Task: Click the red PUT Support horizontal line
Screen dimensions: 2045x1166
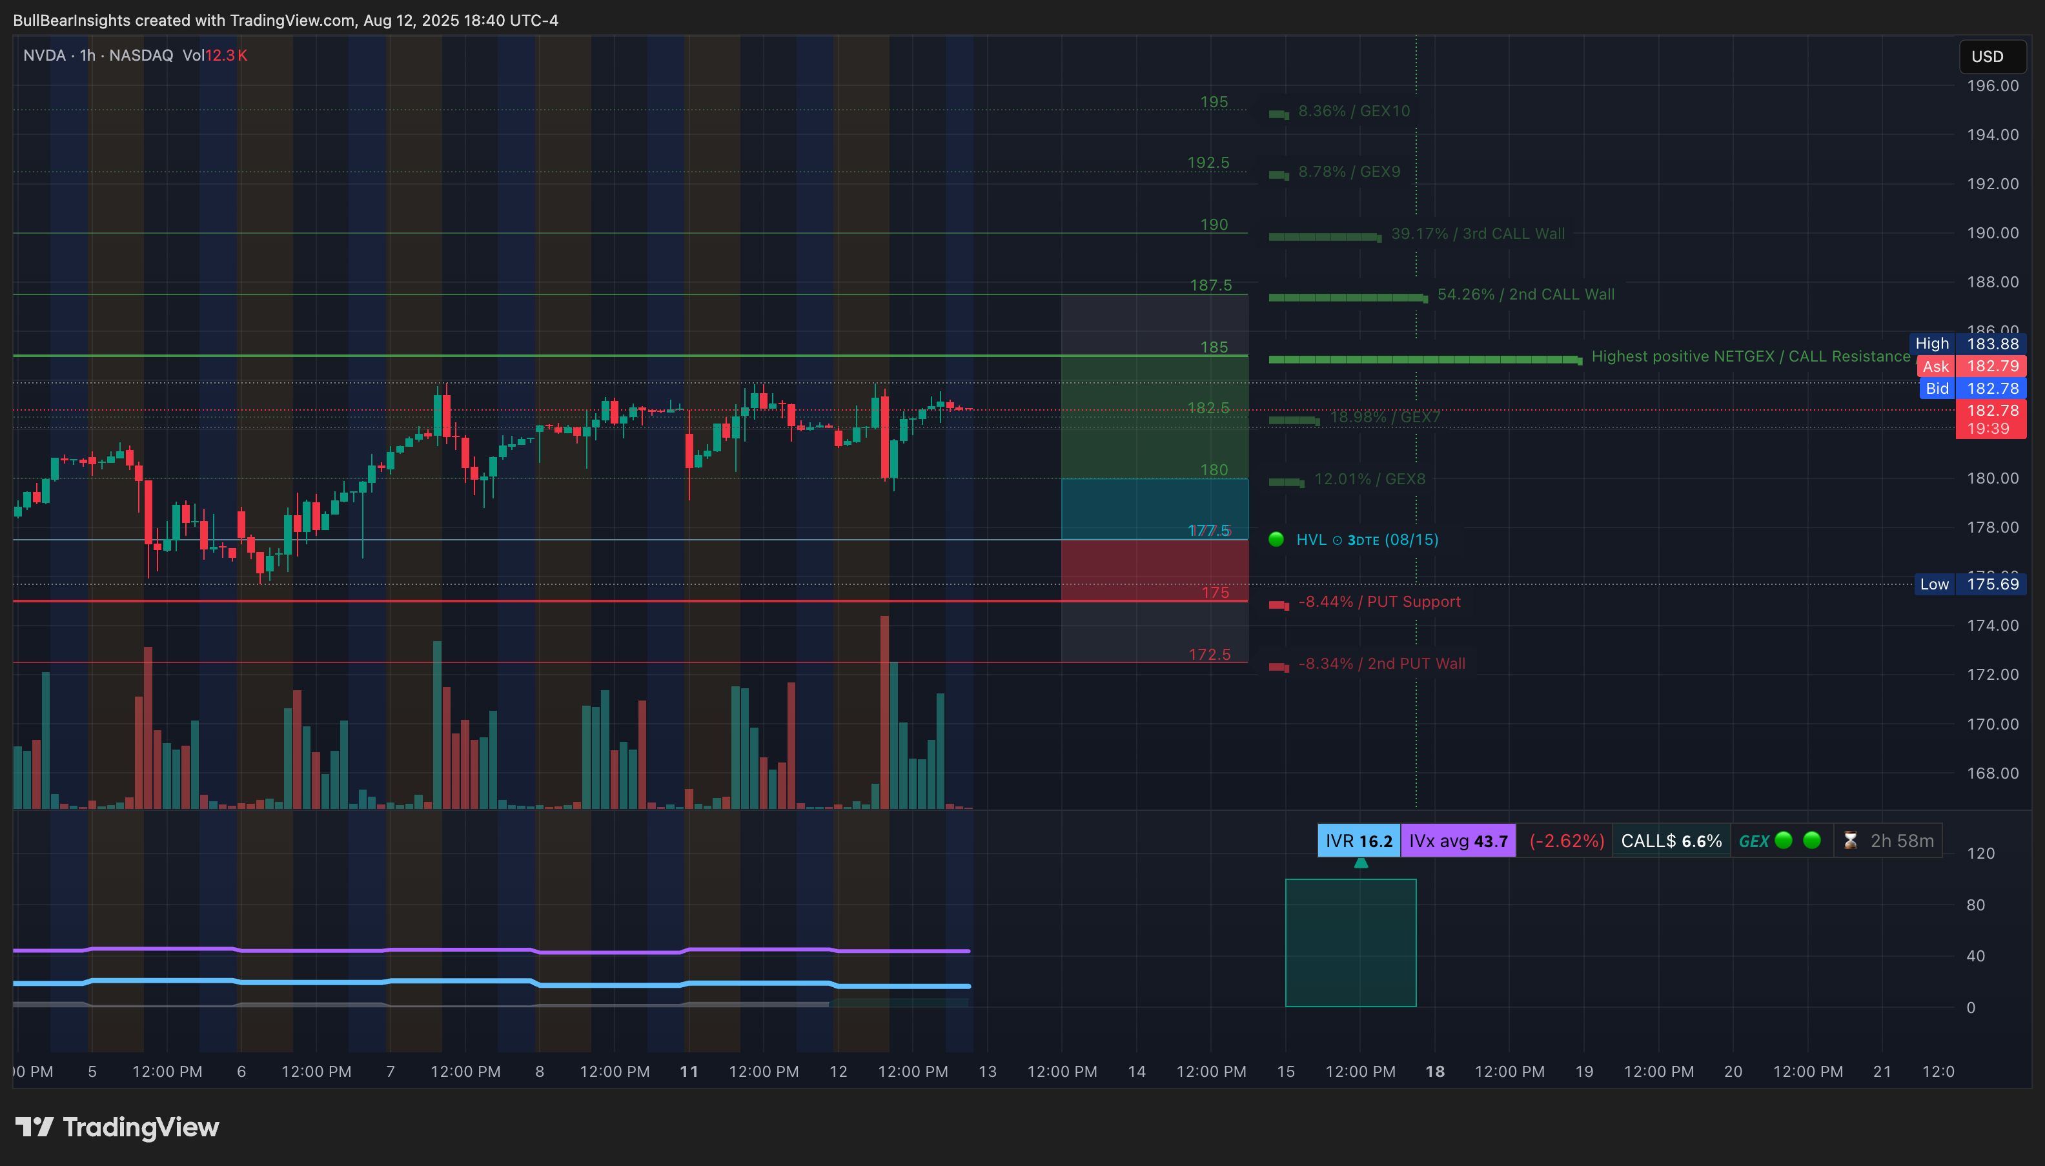Action: (x=630, y=600)
